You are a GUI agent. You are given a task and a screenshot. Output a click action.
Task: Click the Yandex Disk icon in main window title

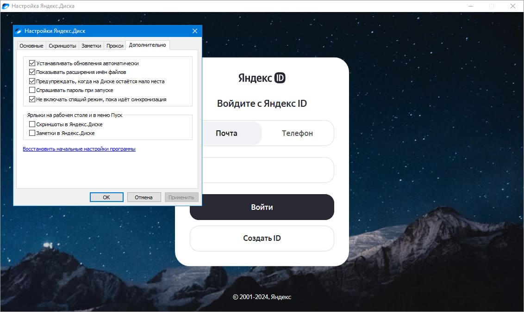(x=6, y=6)
